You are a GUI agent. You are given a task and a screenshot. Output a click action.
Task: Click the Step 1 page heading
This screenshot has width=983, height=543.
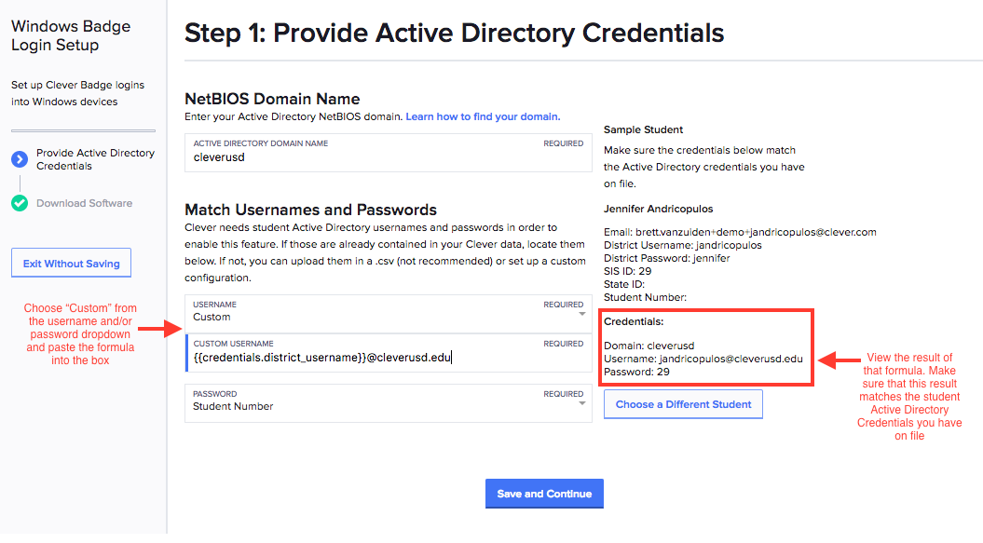[x=454, y=33]
